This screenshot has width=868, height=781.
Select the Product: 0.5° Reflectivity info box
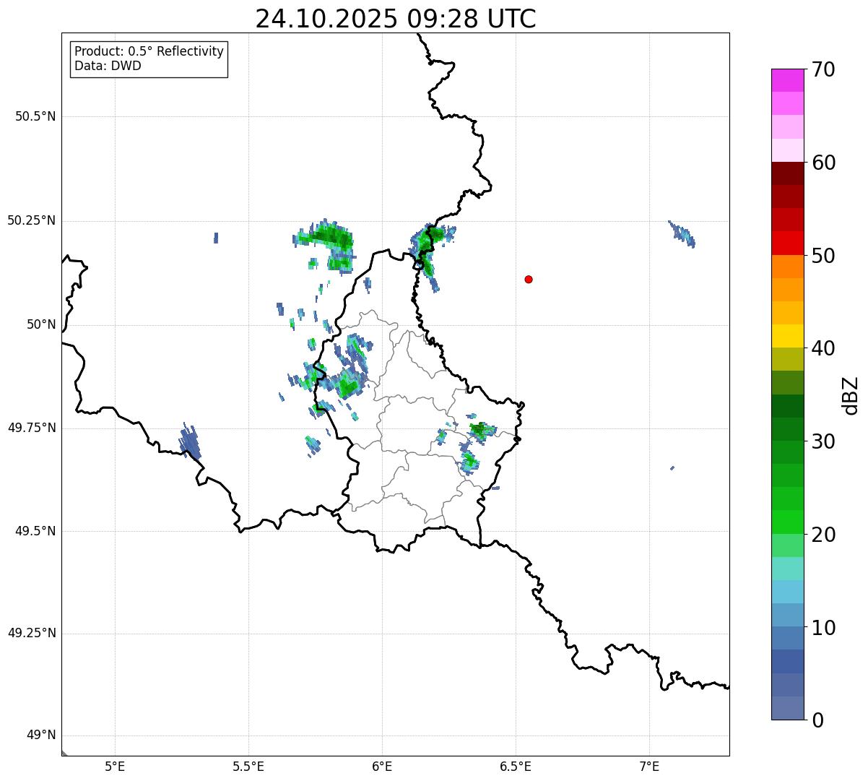click(149, 59)
